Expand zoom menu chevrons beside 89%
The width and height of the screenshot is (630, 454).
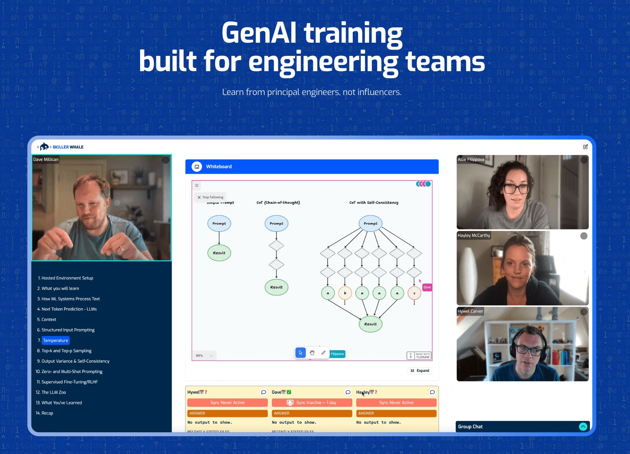(x=211, y=356)
